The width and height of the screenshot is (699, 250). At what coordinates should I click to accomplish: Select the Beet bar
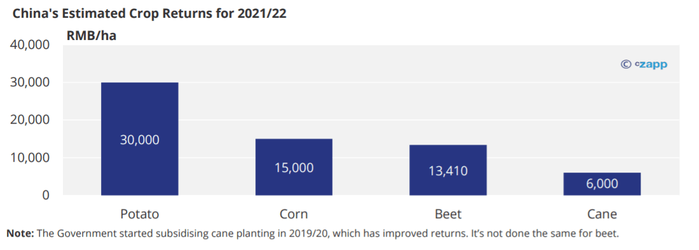[x=448, y=170]
